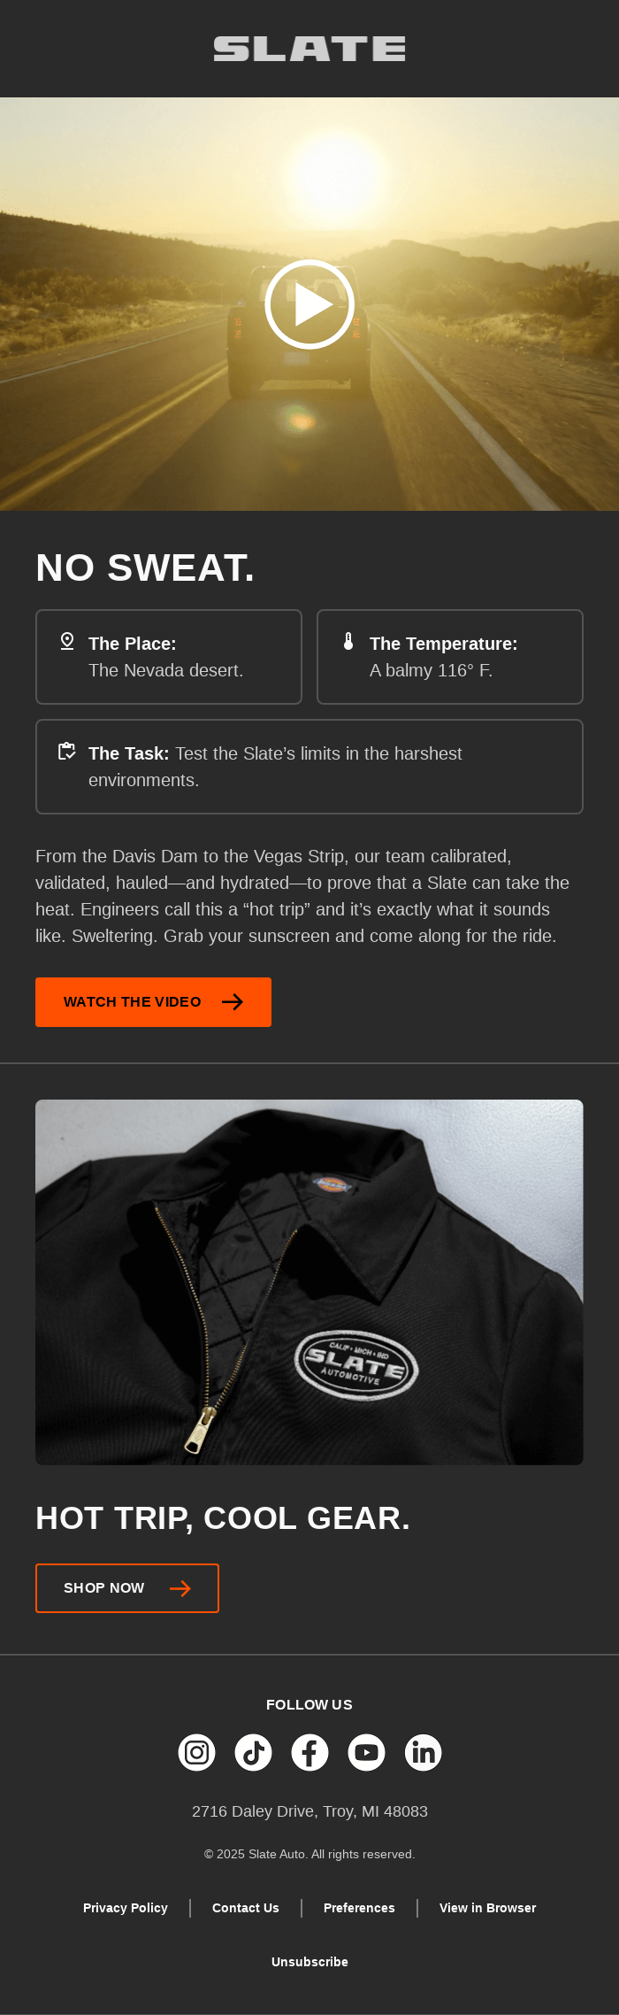Click the Shop Now button
The width and height of the screenshot is (619, 2015).
click(127, 1588)
